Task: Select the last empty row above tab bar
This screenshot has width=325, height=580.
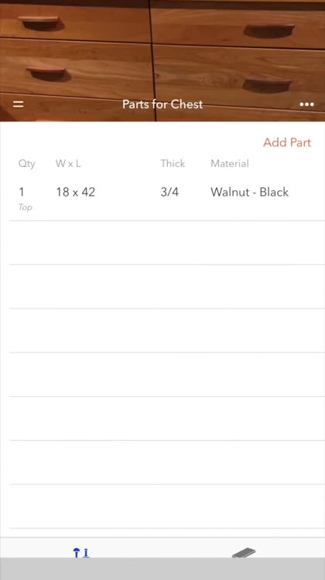Action: tap(167, 506)
